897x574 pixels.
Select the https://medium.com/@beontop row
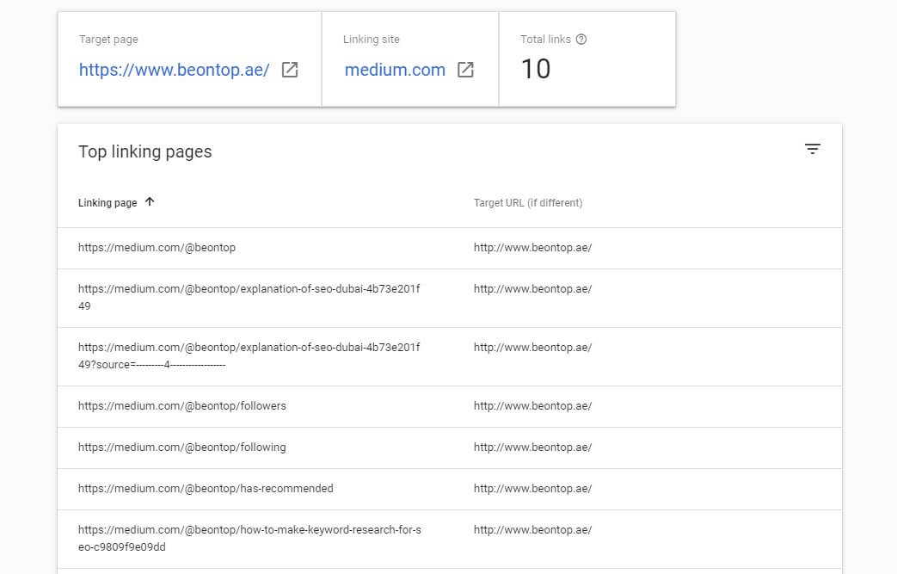point(449,248)
